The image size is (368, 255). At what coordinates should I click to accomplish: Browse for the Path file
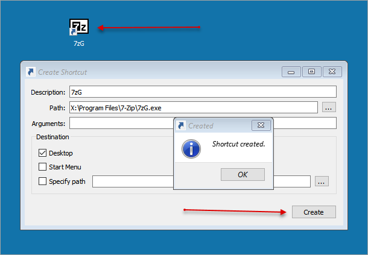click(329, 107)
